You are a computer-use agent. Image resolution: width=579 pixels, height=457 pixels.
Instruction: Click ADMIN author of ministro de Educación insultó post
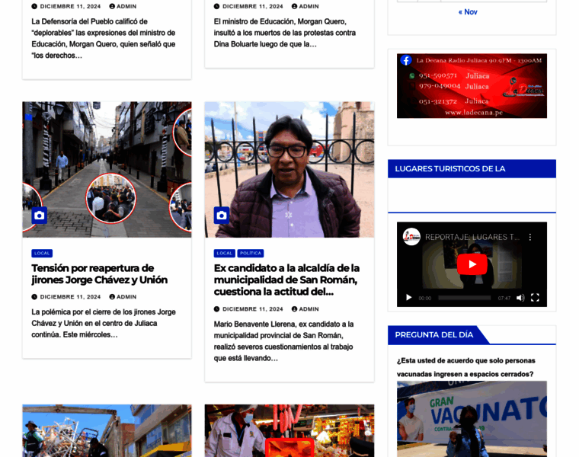pyautogui.click(x=305, y=6)
